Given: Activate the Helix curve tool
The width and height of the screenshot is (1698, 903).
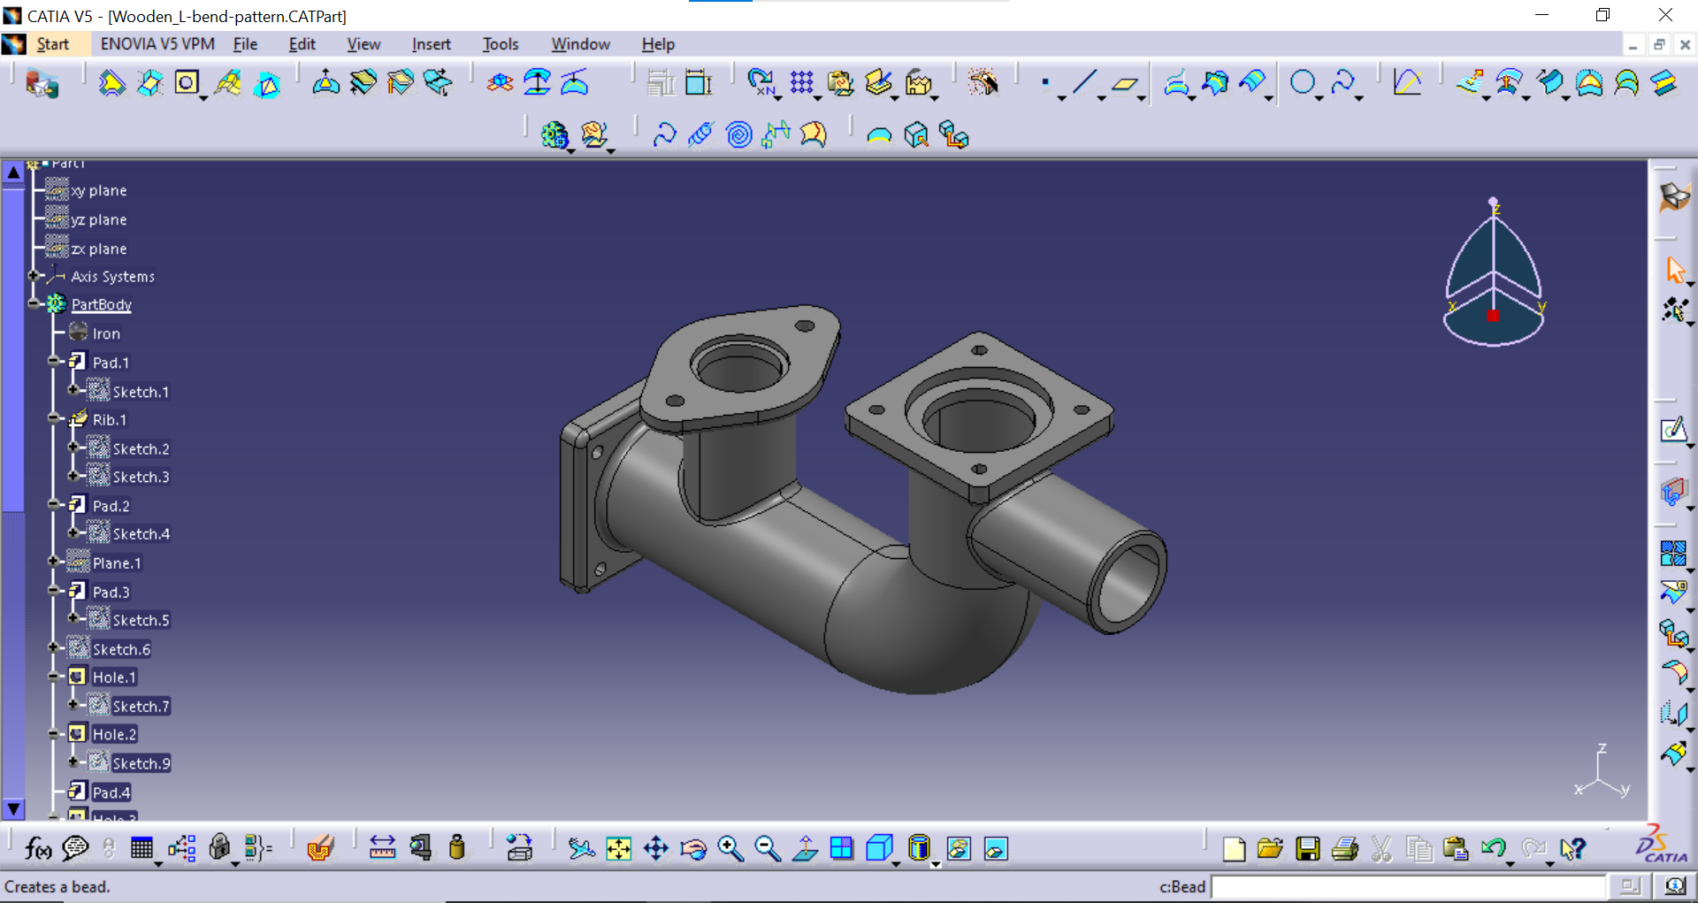Looking at the screenshot, I should [700, 134].
